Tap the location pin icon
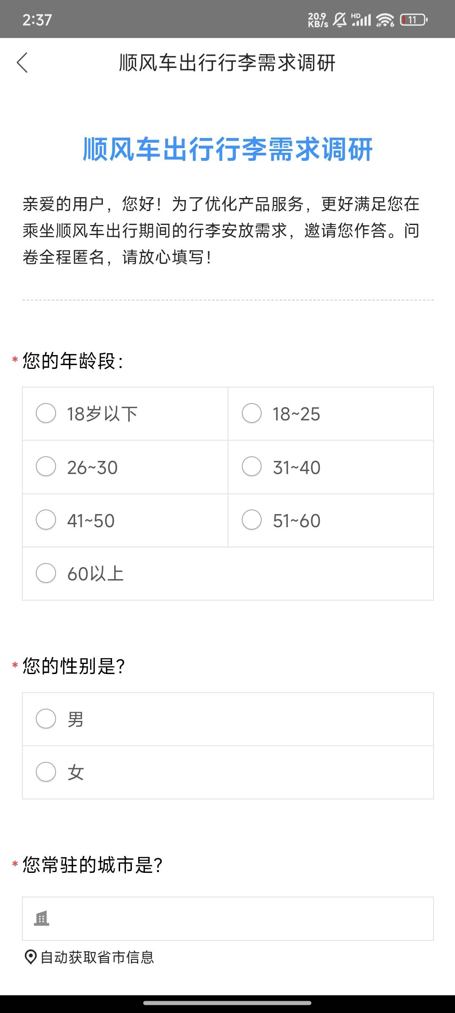Viewport: 455px width, 1013px height. click(x=30, y=957)
